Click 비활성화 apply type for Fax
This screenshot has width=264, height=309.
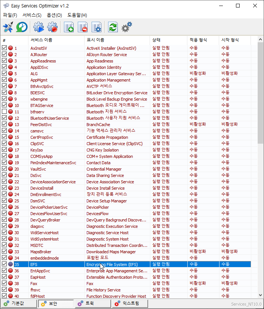(x=197, y=283)
